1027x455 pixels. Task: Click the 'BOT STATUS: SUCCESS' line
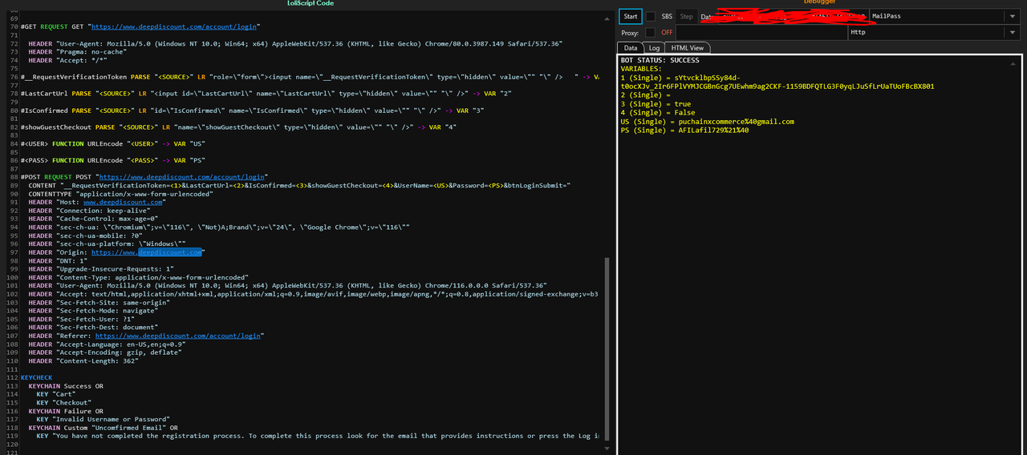tap(660, 60)
